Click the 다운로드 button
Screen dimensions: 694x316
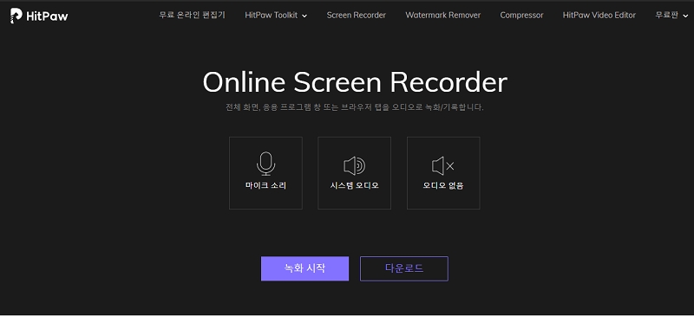tap(404, 268)
